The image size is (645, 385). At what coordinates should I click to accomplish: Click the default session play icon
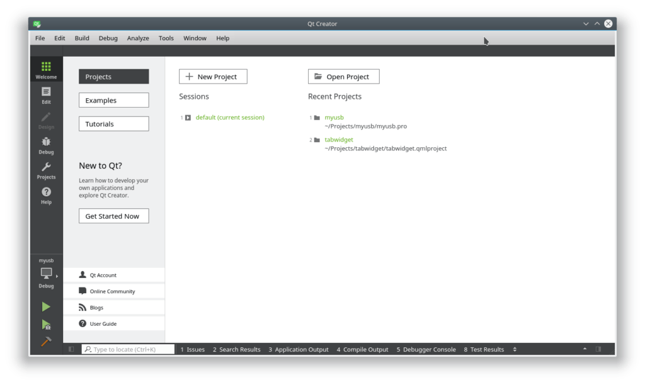coord(188,118)
